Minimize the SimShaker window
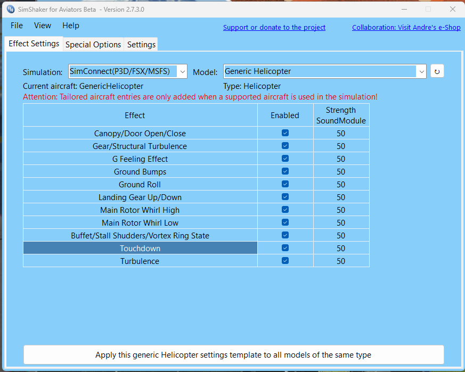This screenshot has height=372, width=465. click(404, 9)
